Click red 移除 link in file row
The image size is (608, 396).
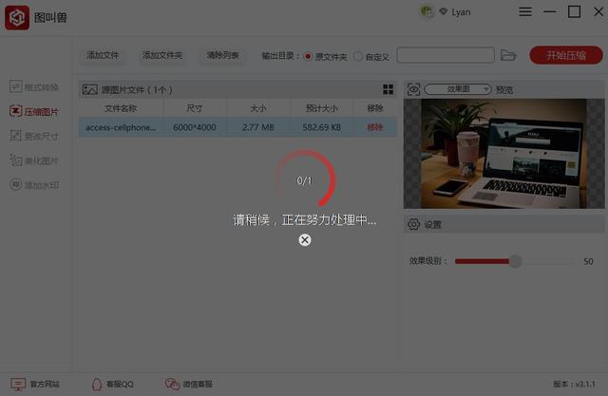click(375, 127)
